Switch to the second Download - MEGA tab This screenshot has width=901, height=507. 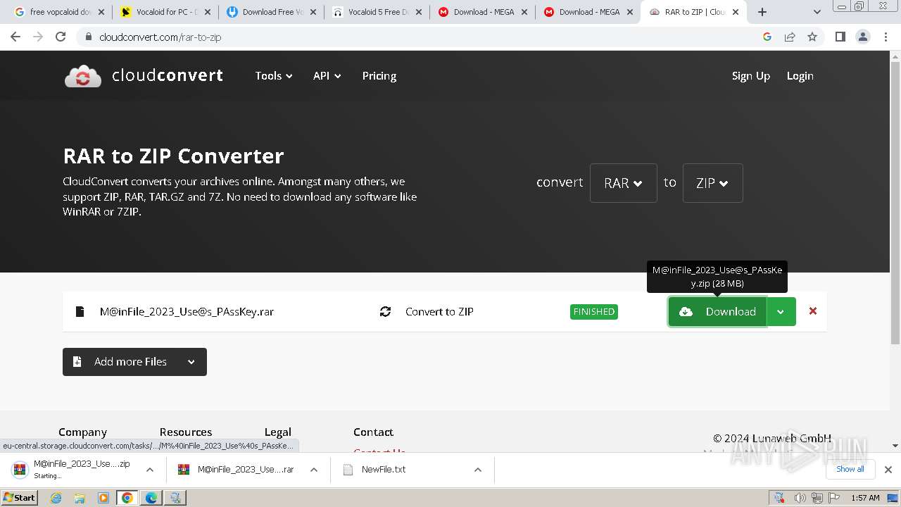pyautogui.click(x=587, y=12)
